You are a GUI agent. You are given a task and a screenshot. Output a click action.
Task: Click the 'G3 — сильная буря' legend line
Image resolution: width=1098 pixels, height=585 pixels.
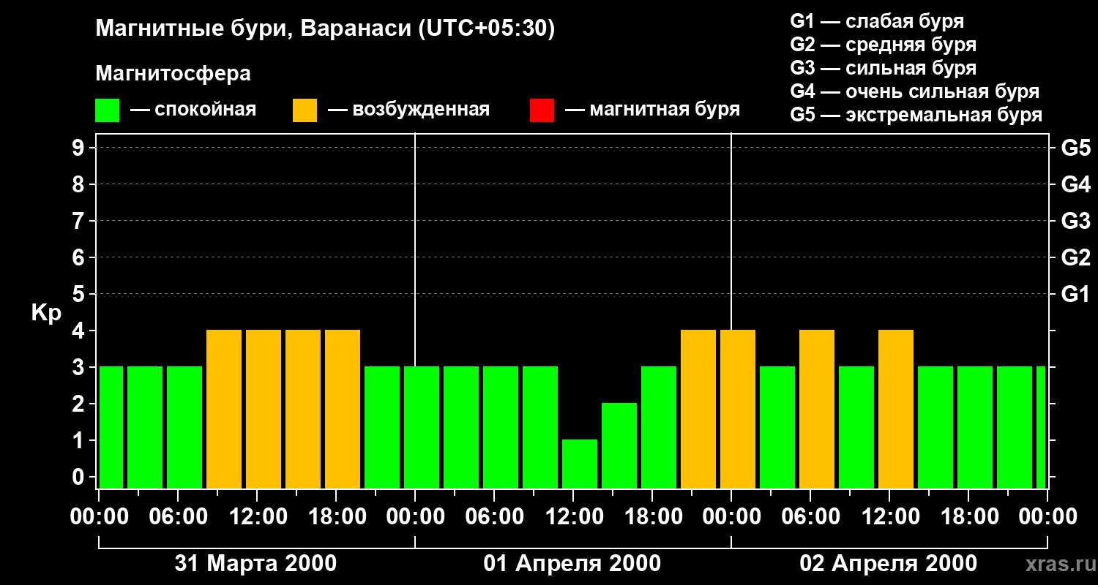coord(883,68)
